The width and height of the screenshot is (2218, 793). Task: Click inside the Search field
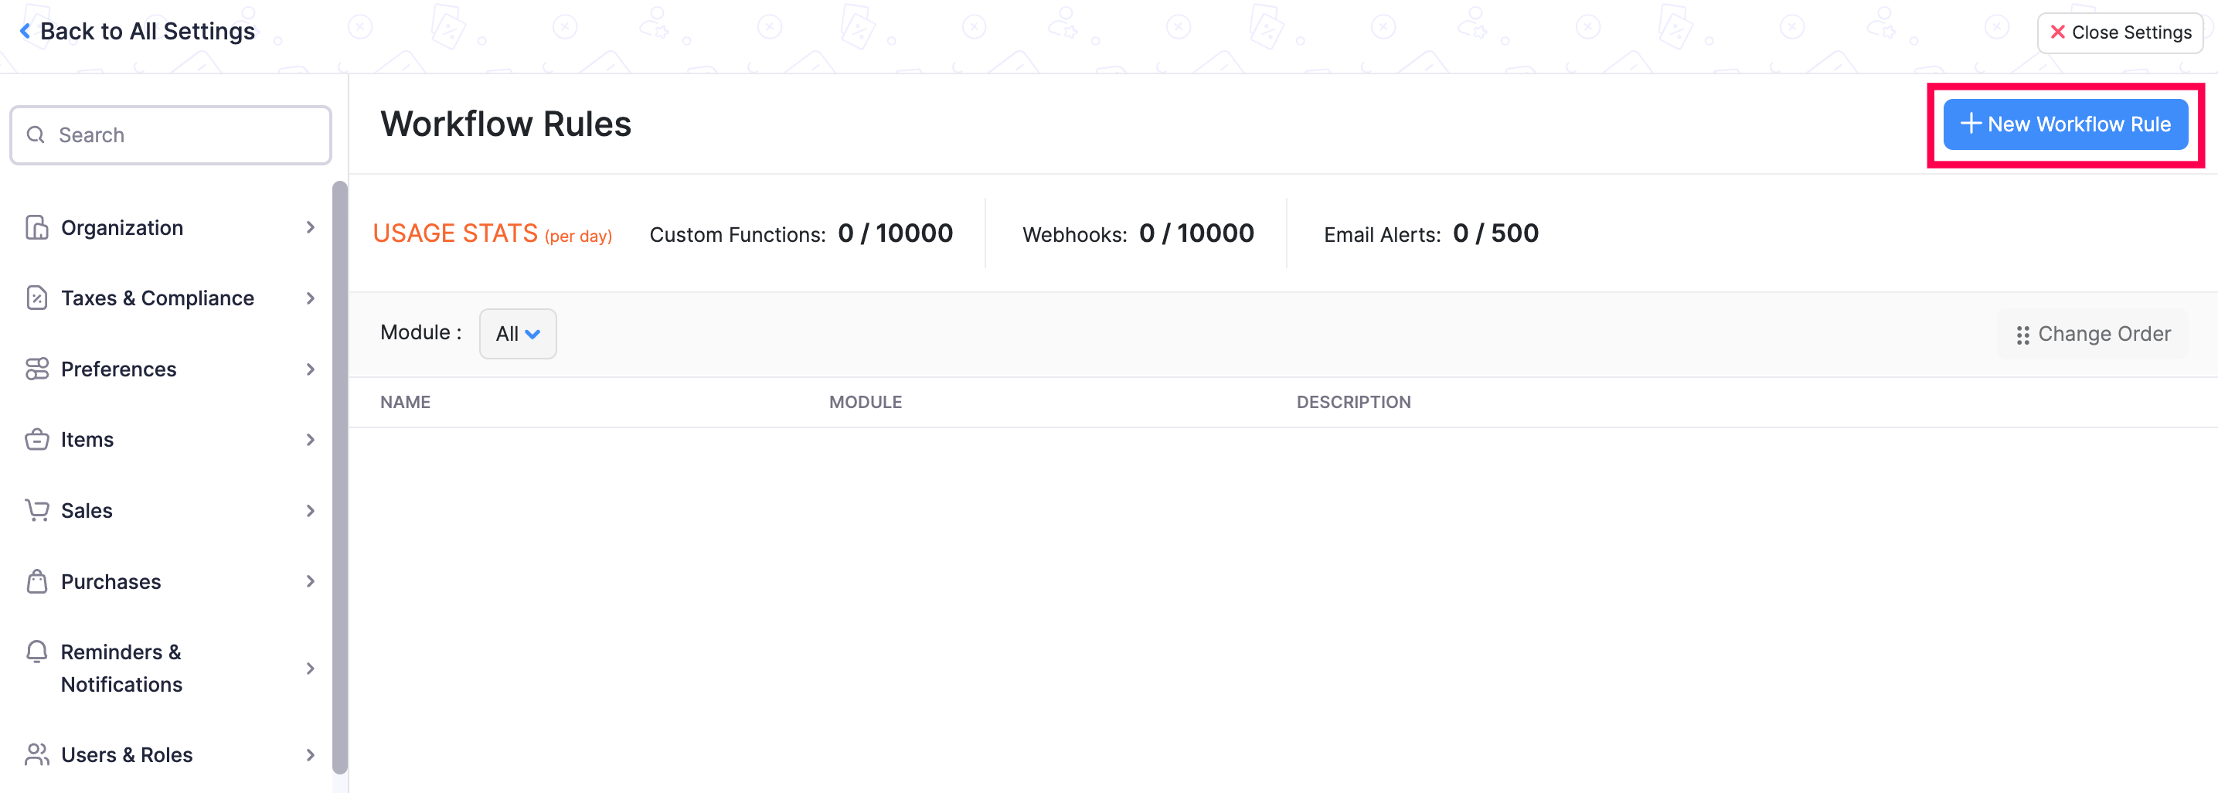click(171, 134)
